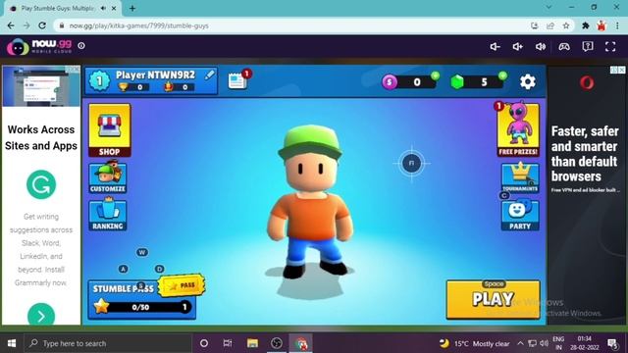Open now.gg info icon beside logo
The image size is (628, 353).
[x=81, y=46]
